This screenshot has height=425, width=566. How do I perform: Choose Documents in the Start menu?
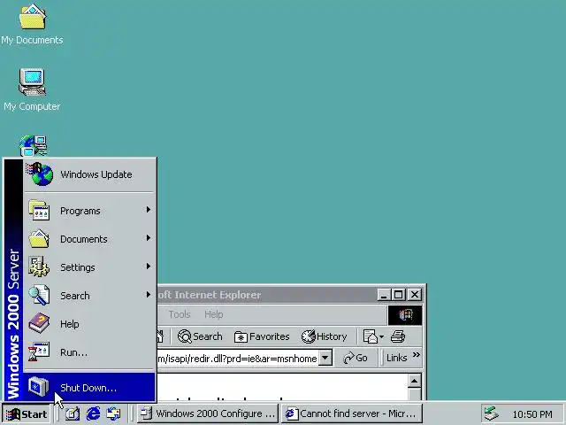(x=90, y=239)
